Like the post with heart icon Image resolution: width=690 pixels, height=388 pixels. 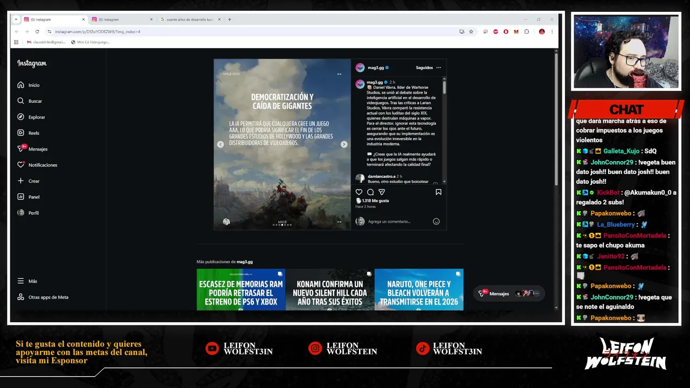click(x=359, y=192)
